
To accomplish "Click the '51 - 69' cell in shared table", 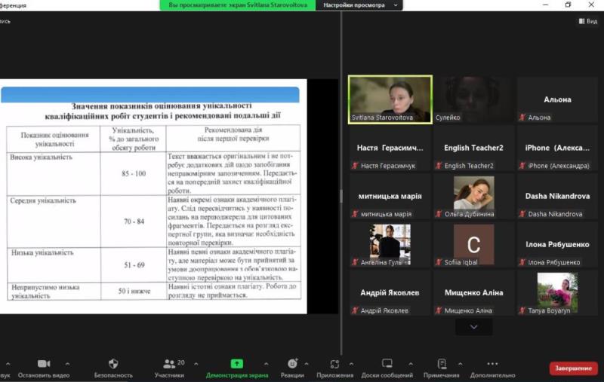I will click(134, 264).
